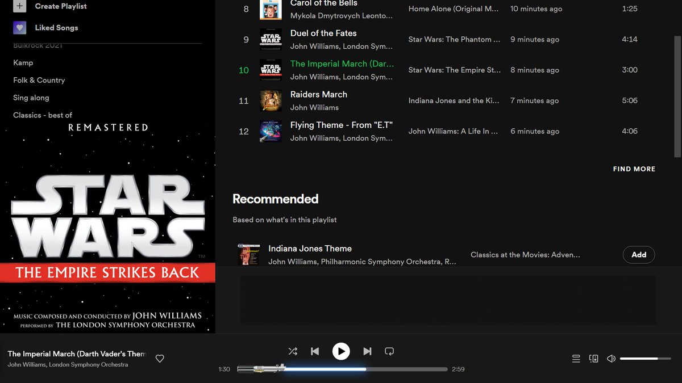Select Flying Theme - From "E.T" track
This screenshot has width=682, height=383.
point(342,125)
